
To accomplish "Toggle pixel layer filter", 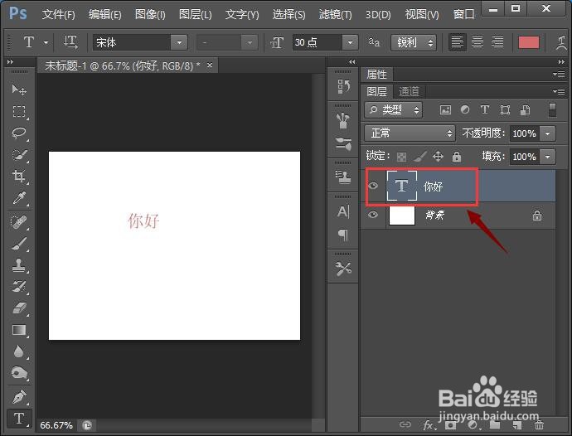I will pyautogui.click(x=445, y=109).
